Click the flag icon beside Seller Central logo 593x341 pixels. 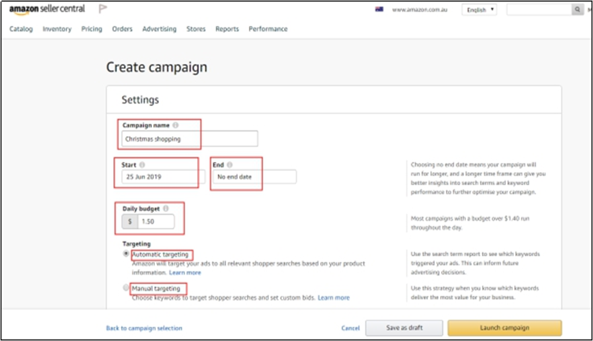tap(103, 9)
